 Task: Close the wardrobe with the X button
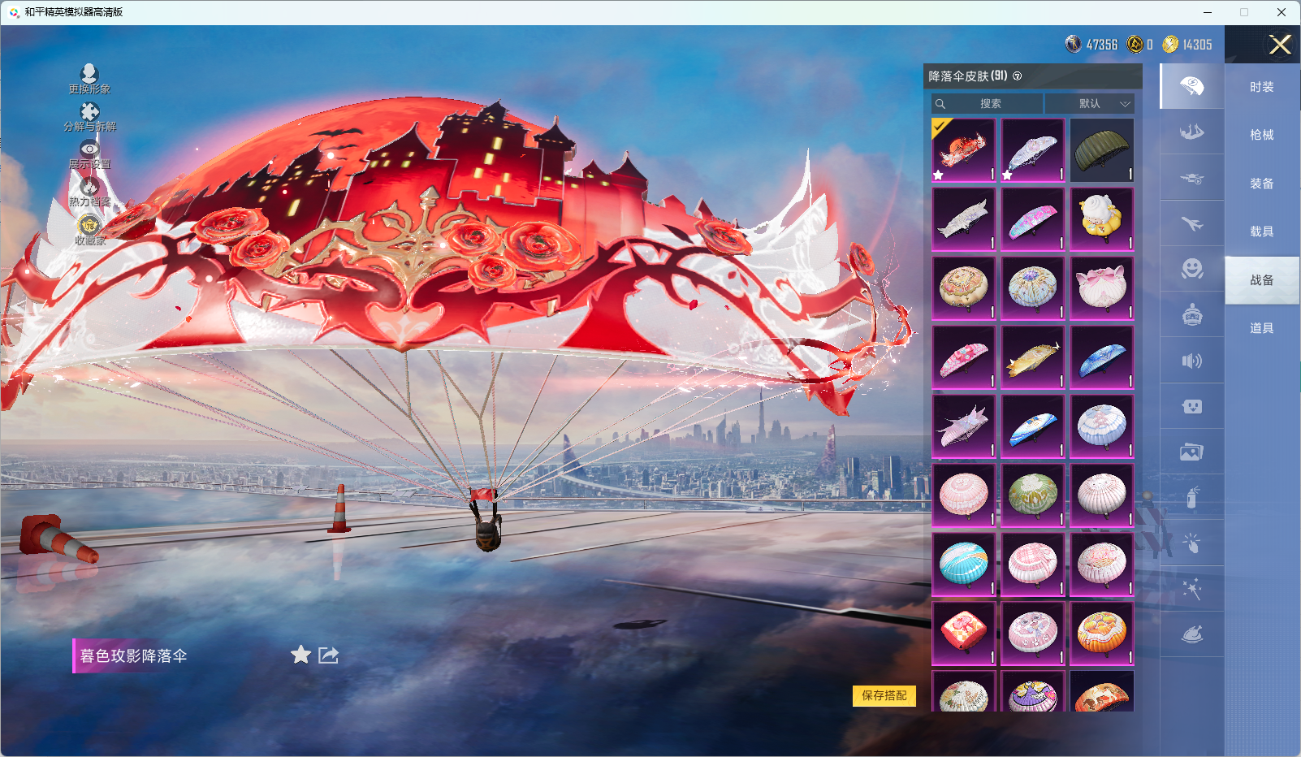point(1280,45)
